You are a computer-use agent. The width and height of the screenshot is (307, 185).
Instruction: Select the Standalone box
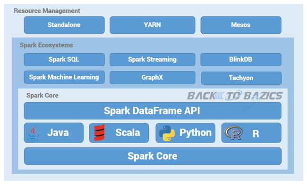point(64,25)
